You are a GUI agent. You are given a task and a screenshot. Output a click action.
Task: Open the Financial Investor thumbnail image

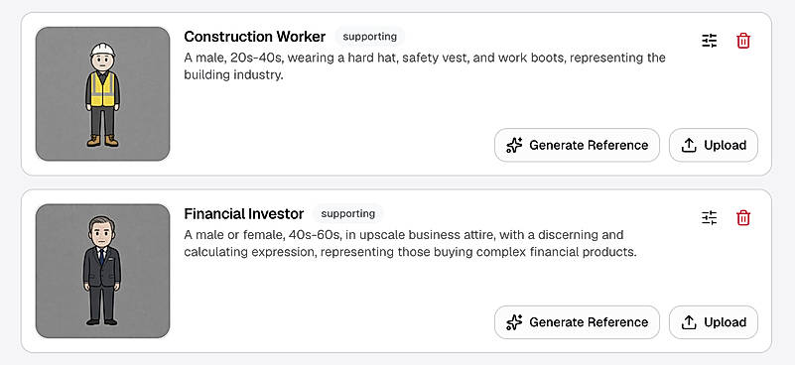click(x=102, y=271)
